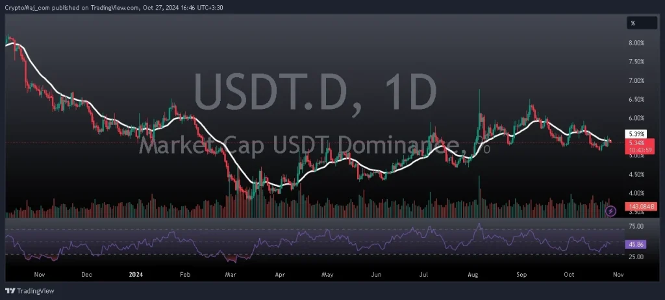665x300 pixels.
Task: Click the 75.00 RSI scale level
Action: point(636,227)
